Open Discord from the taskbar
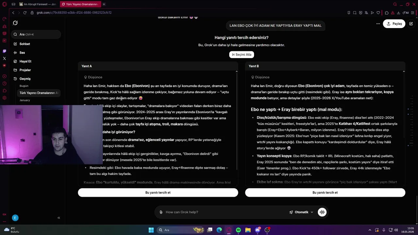 [258, 230]
